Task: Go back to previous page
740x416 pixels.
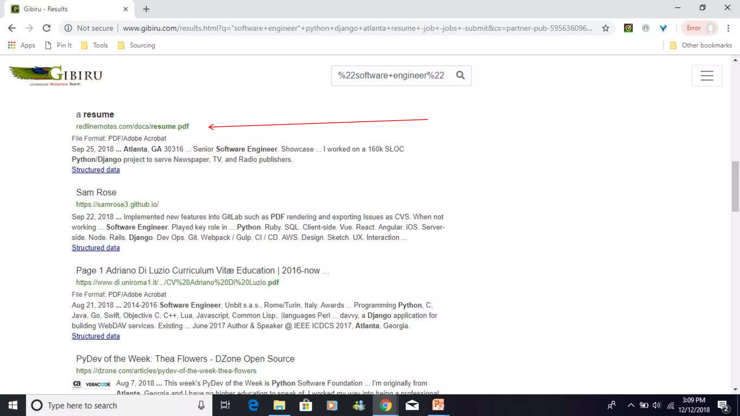Action: tap(12, 28)
